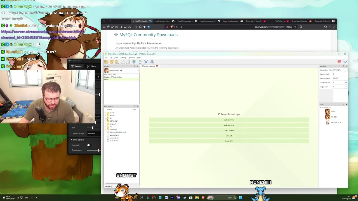The height and width of the screenshot is (201, 358).
Task: Click the second toolbar archive icon
Action: click(112, 62)
